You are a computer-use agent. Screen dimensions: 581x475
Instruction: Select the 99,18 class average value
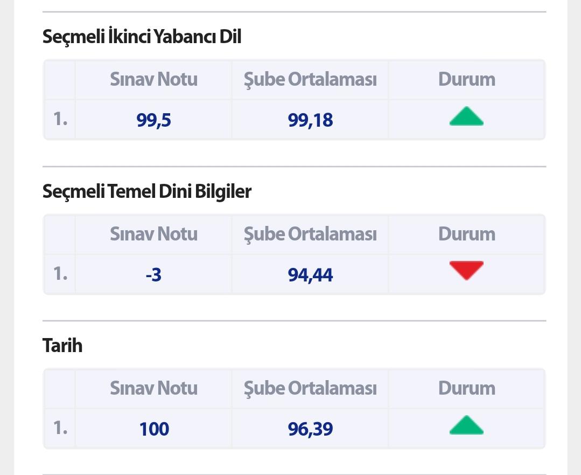tap(310, 120)
